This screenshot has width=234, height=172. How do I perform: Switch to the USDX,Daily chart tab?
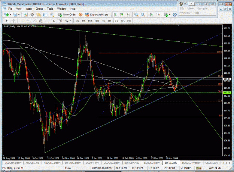coord(212,163)
